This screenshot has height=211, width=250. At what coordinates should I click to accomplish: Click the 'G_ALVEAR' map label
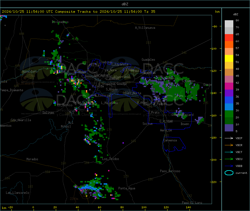[x=166, y=121]
